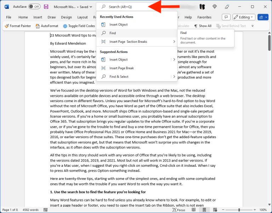Open the document name Saved dropdown
The height and width of the screenshot is (213, 272).
(73, 7)
